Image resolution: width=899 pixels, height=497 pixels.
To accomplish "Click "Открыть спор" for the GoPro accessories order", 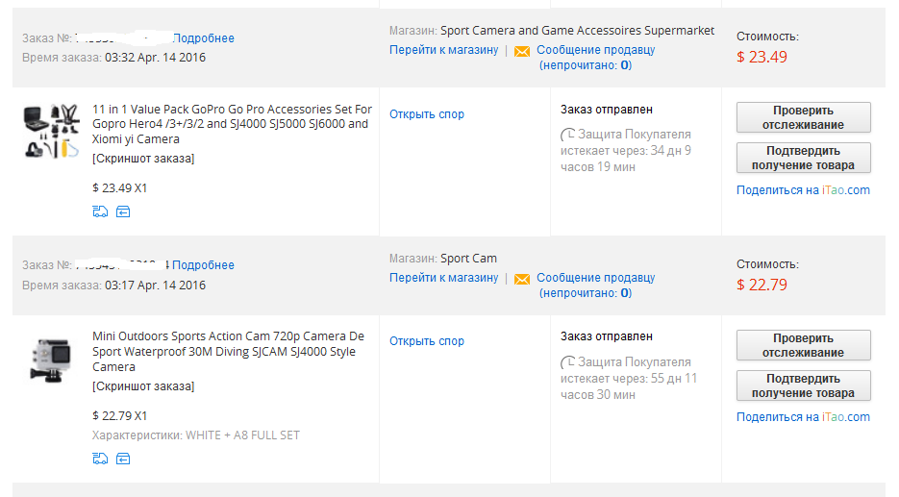I will pos(426,114).
